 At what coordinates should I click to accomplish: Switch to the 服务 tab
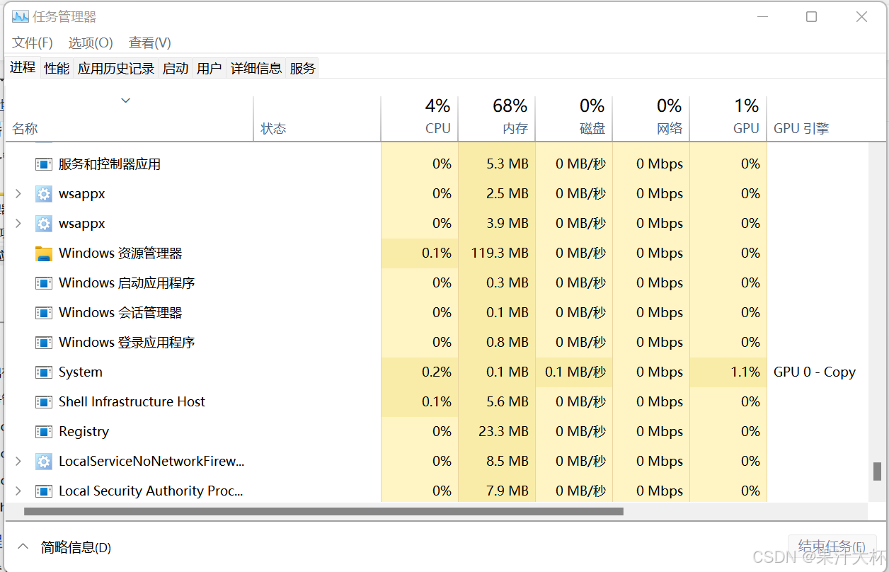pos(303,68)
